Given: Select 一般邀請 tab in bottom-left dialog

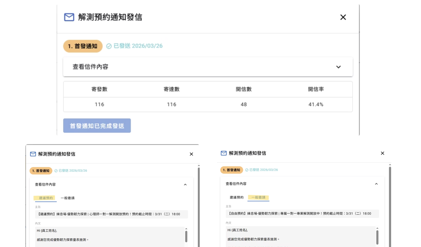Looking at the screenshot, I should click(67, 198).
